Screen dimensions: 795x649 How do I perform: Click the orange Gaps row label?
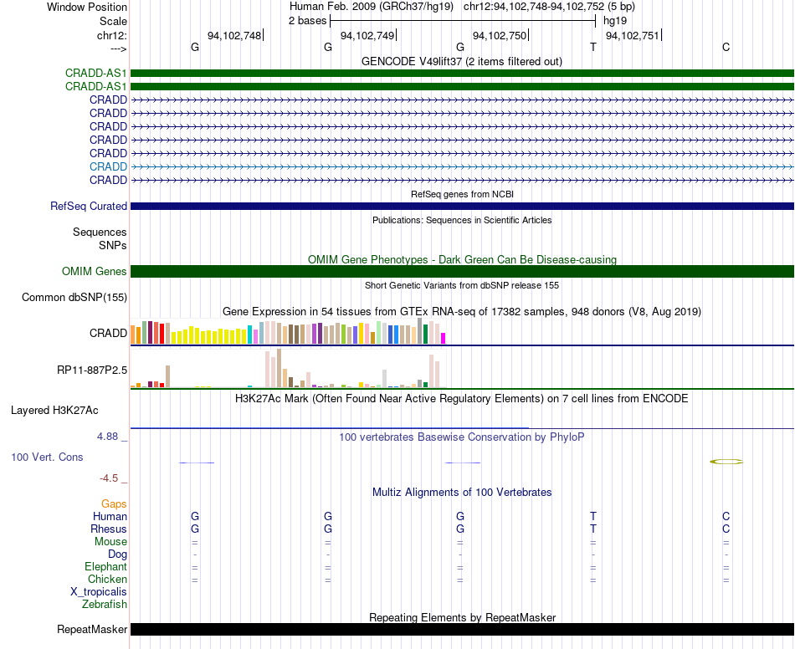click(x=114, y=503)
